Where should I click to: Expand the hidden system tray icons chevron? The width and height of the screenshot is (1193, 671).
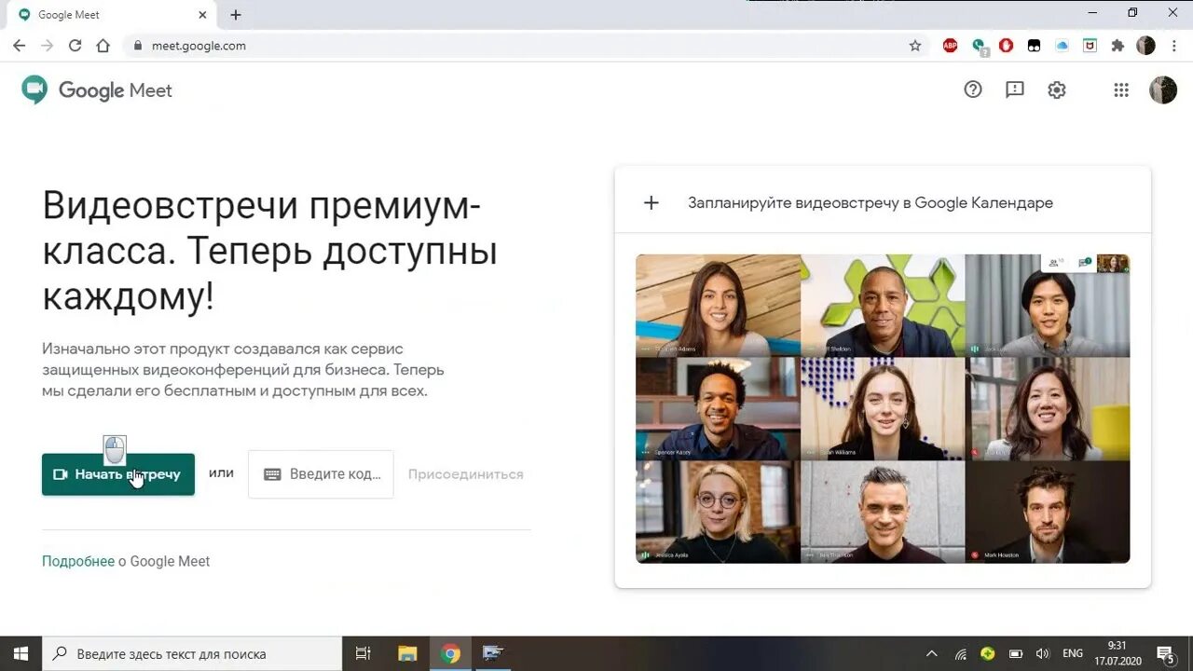[x=931, y=653]
